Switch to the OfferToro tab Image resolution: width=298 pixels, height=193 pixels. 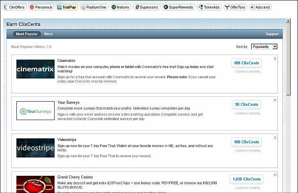point(235,7)
